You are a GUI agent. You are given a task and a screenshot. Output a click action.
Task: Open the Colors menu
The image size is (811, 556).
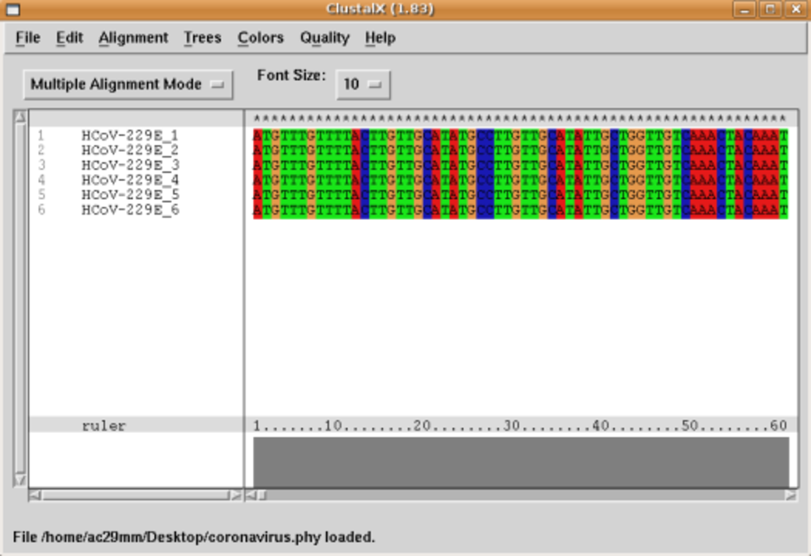pos(261,38)
